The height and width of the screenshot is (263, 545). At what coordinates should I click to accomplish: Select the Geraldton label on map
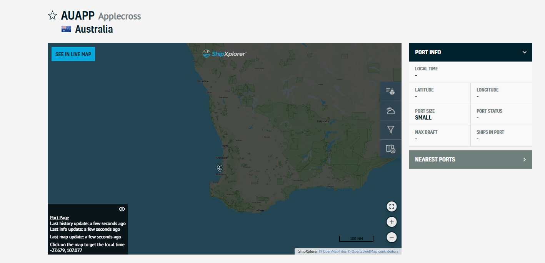coord(203,82)
